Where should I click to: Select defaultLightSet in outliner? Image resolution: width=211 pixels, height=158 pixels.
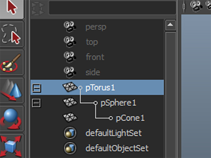pyautogui.click(x=113, y=133)
